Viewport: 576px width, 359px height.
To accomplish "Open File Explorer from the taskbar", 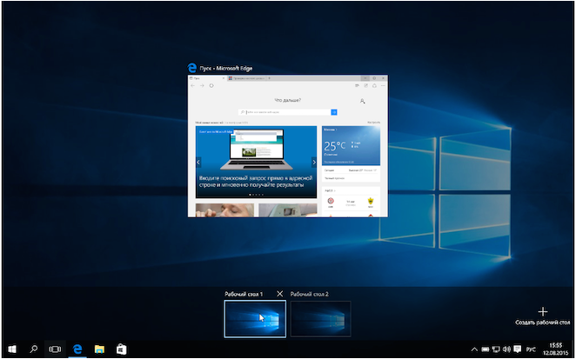I will 99,349.
